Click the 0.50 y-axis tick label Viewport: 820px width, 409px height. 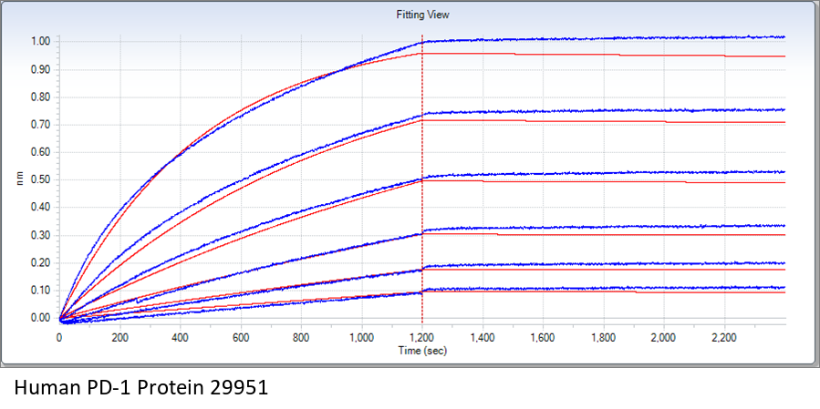point(39,179)
